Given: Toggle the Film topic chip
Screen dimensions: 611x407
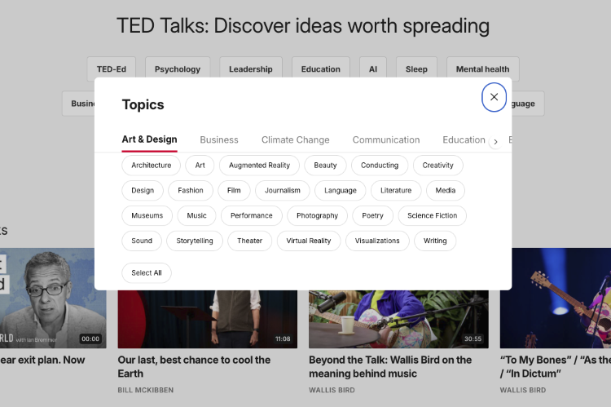Looking at the screenshot, I should 234,190.
